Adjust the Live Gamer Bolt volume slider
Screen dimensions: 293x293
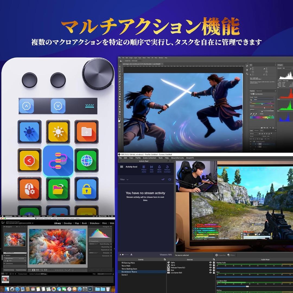247,286
